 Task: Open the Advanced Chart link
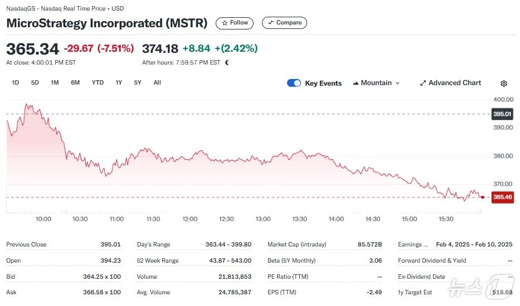[x=454, y=83]
